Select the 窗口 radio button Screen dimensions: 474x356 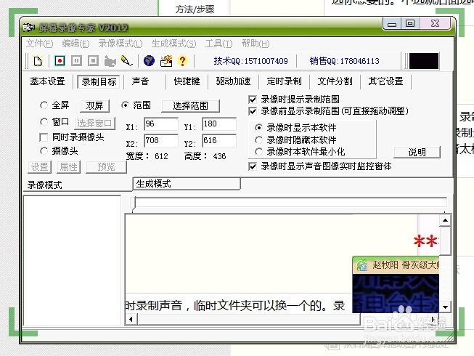point(44,122)
